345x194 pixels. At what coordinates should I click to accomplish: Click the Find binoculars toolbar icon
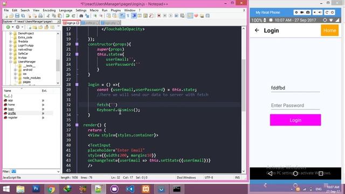[81, 16]
